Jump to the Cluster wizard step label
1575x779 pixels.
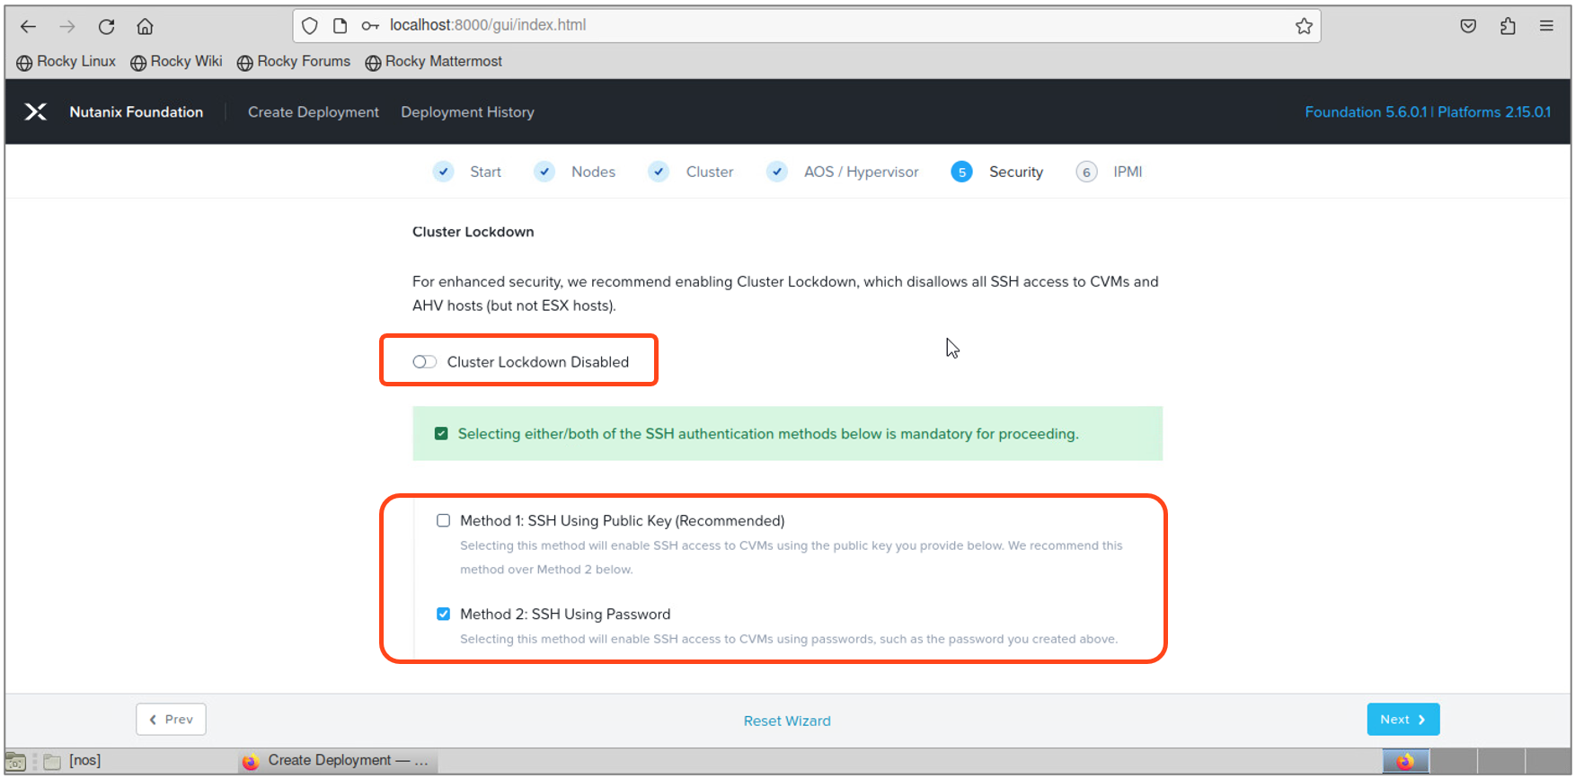710,172
